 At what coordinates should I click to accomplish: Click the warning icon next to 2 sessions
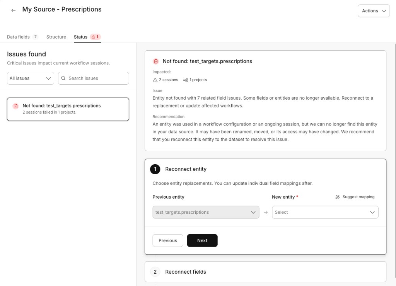coord(155,80)
